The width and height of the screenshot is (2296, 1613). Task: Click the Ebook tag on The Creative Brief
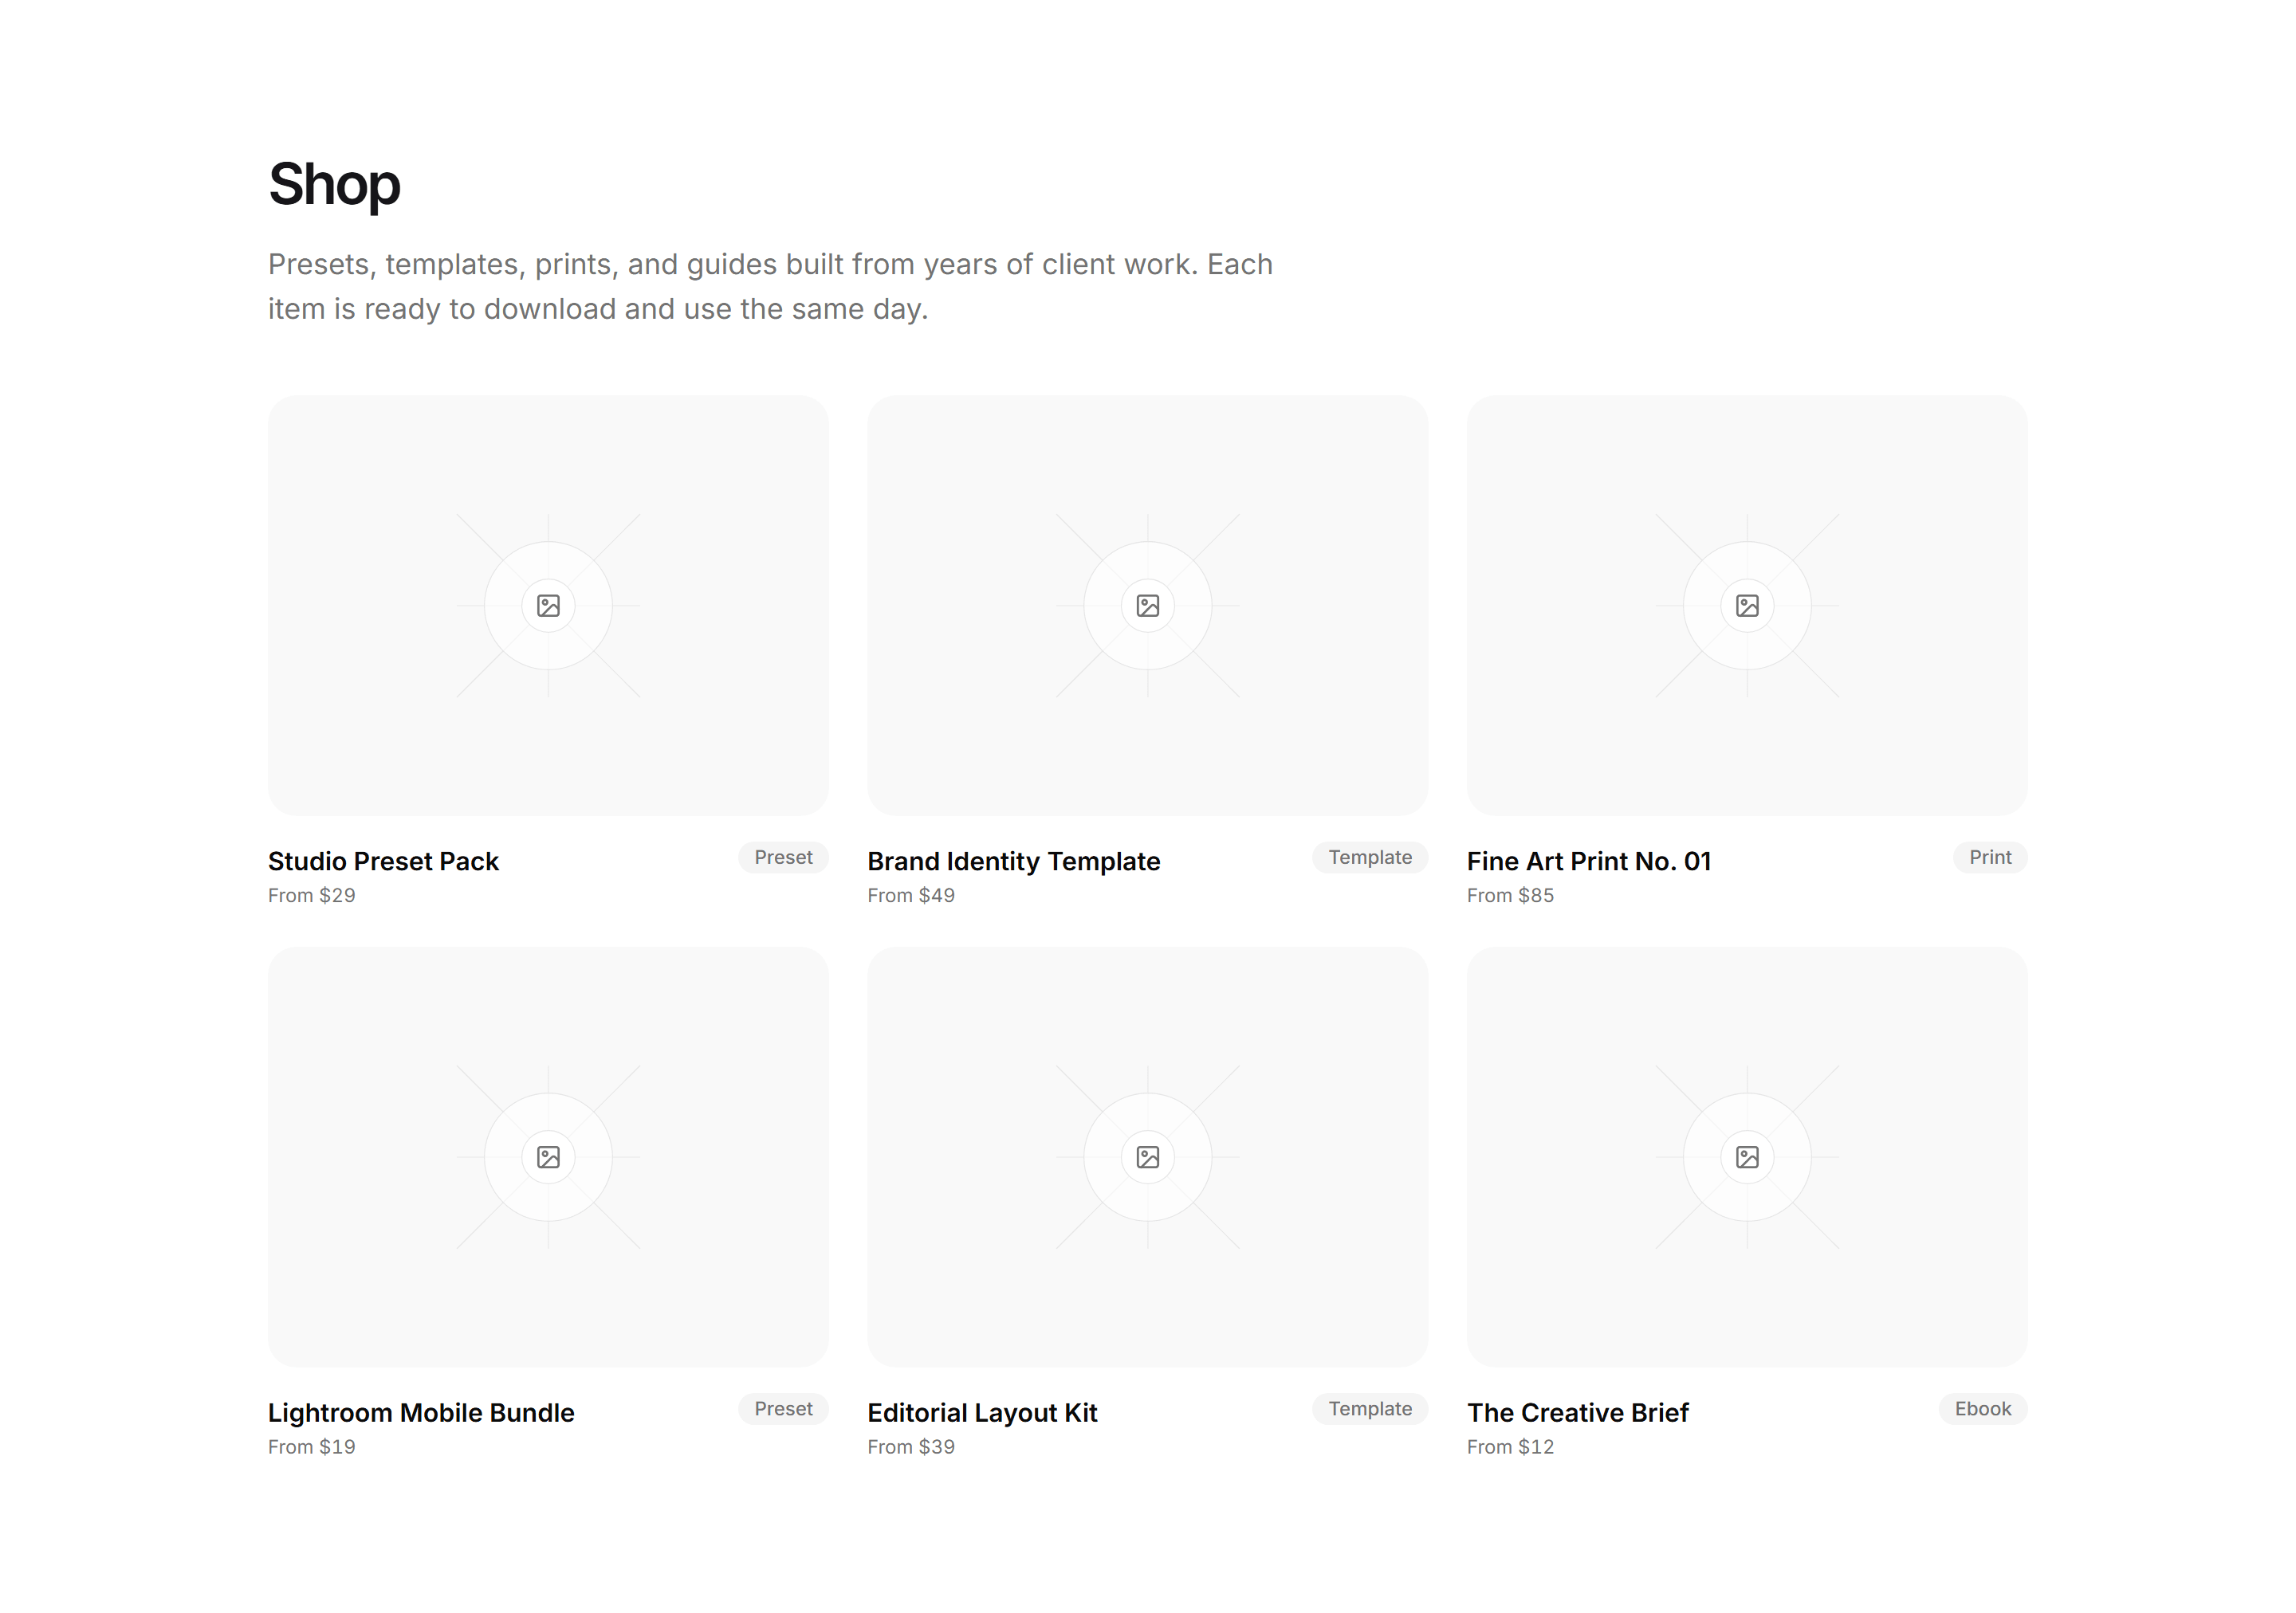pos(1983,1409)
